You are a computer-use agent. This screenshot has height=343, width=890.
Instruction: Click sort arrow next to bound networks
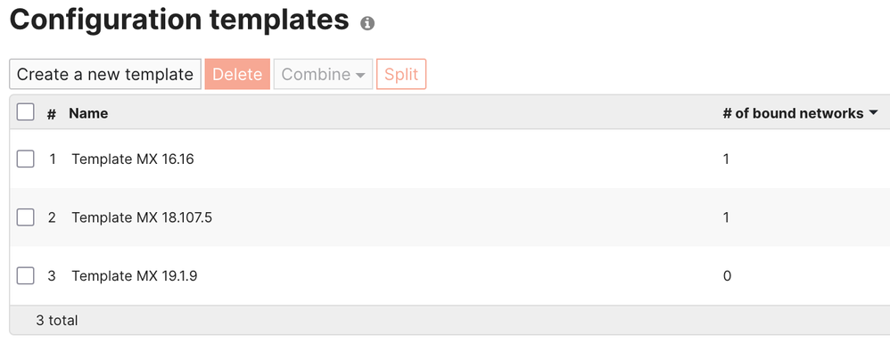pyautogui.click(x=873, y=114)
